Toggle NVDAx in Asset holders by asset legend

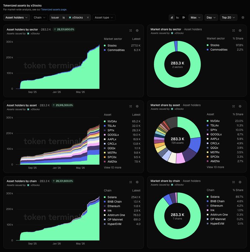(122, 121)
